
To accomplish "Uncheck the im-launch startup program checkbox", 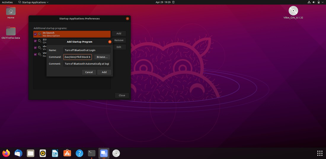I will click(35, 34).
